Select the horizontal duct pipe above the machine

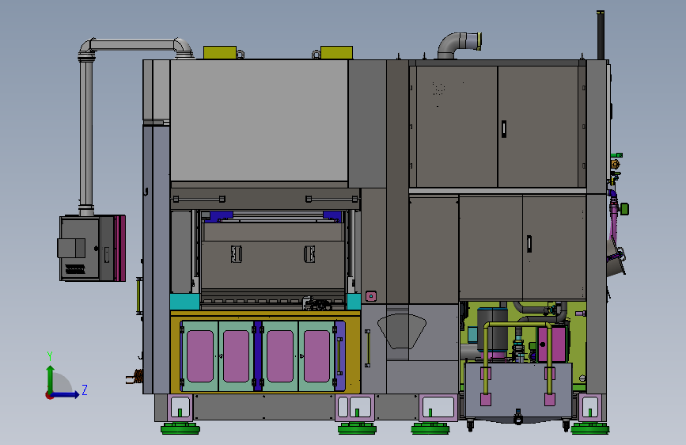pyautogui.click(x=134, y=44)
